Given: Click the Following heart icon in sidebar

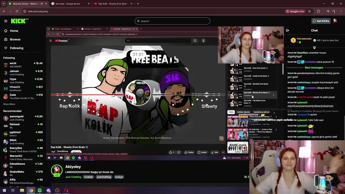Looking at the screenshot, I should tap(6, 48).
